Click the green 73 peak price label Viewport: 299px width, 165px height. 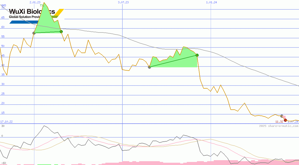point(42,5)
